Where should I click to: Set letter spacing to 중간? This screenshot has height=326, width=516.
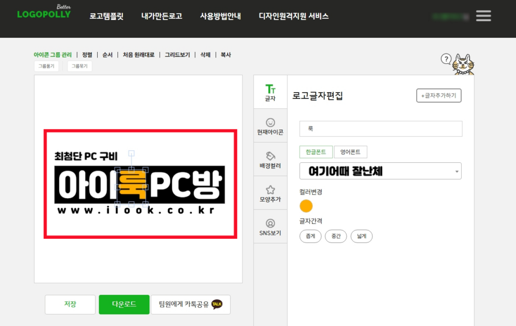(x=336, y=236)
